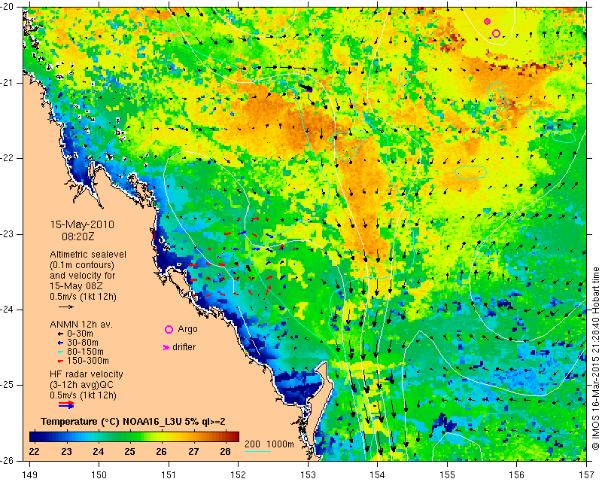
Task: Click latitude axis label -20
Action: 8,7
